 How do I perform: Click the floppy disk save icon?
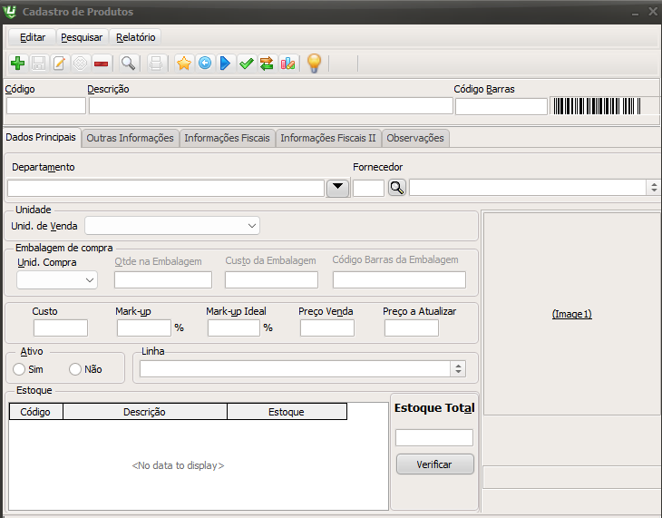(x=38, y=64)
